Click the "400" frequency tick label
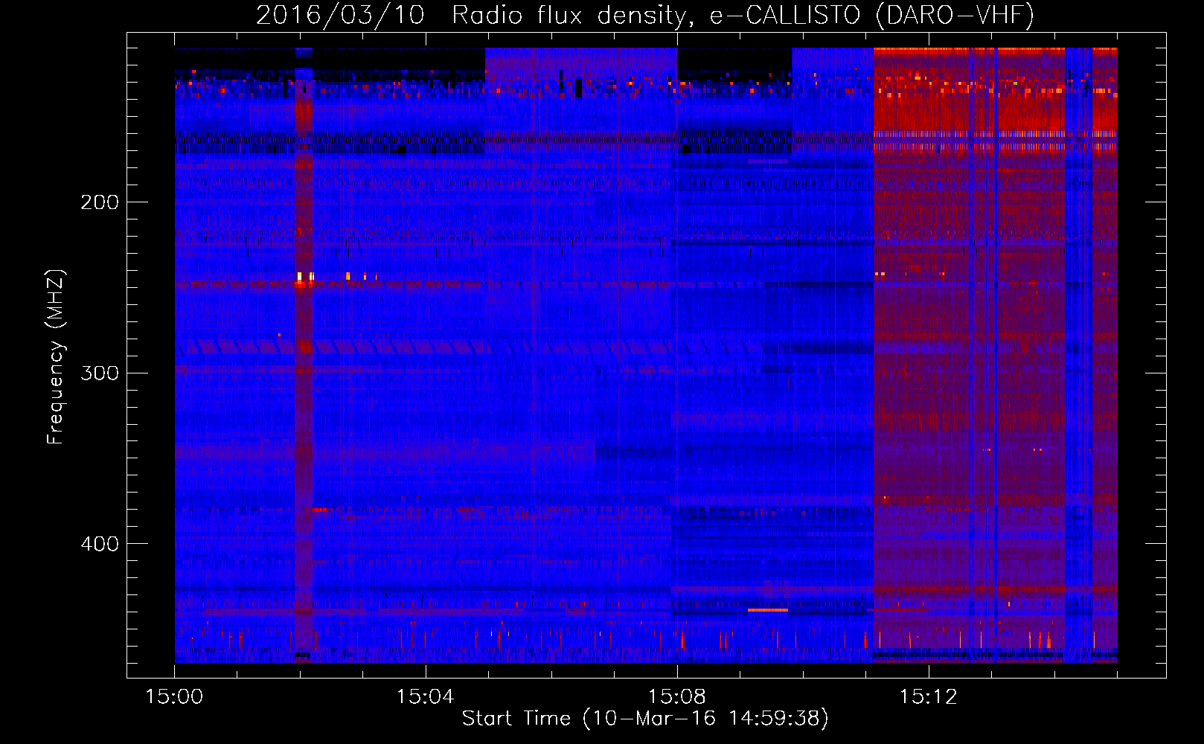This screenshot has width=1204, height=744. coord(100,544)
